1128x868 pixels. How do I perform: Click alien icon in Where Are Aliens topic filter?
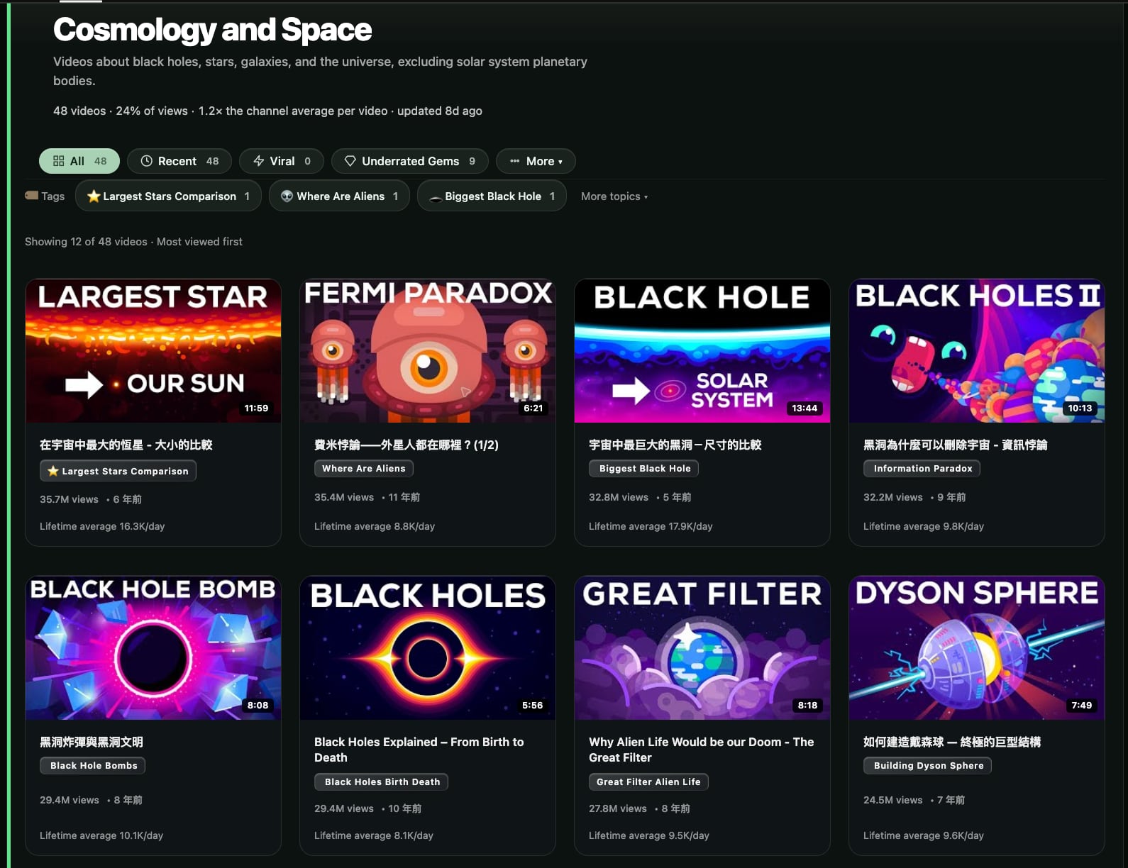click(x=287, y=196)
